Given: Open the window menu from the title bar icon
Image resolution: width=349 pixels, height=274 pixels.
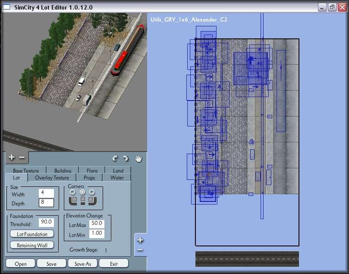Looking at the screenshot, I should pyautogui.click(x=6, y=7).
